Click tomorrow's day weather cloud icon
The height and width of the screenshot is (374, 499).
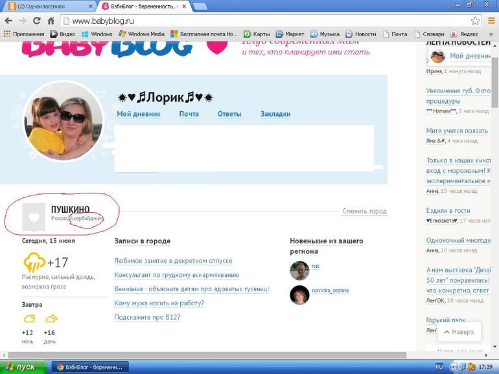coord(51,318)
